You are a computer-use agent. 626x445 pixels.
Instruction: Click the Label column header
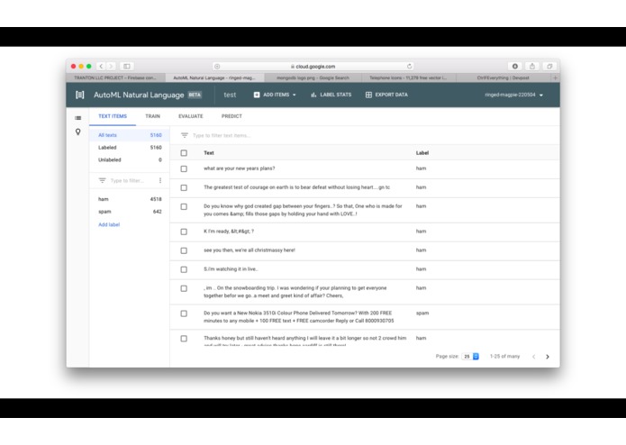(x=422, y=153)
